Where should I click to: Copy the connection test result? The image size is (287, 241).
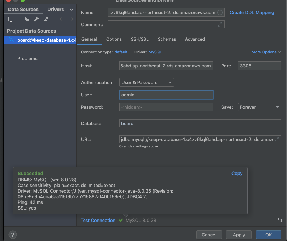[237, 173]
